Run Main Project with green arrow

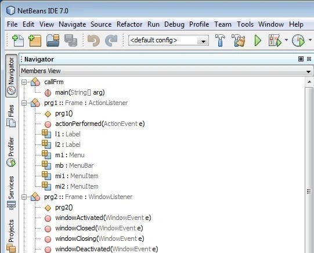[258, 41]
